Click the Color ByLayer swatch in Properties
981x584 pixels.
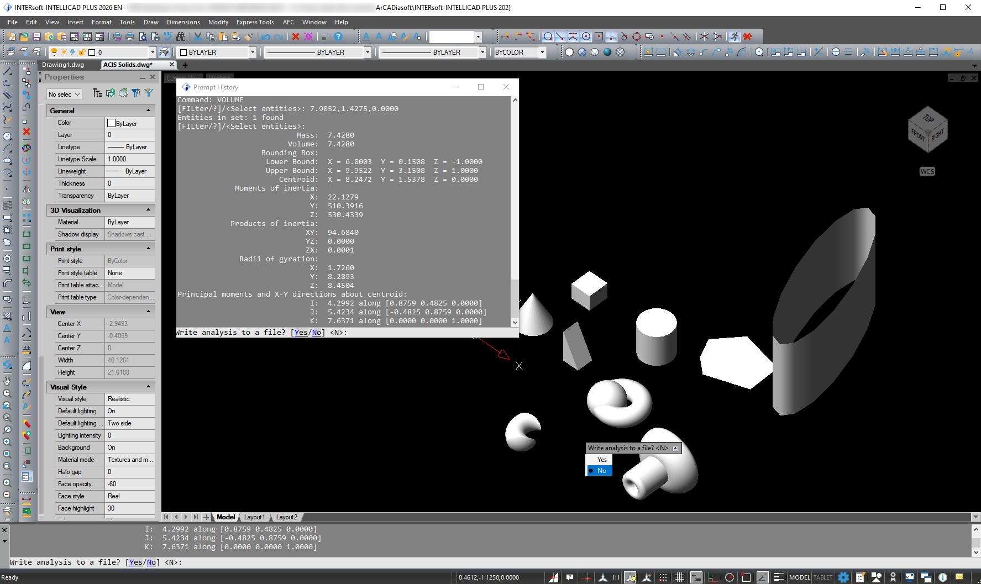(111, 123)
